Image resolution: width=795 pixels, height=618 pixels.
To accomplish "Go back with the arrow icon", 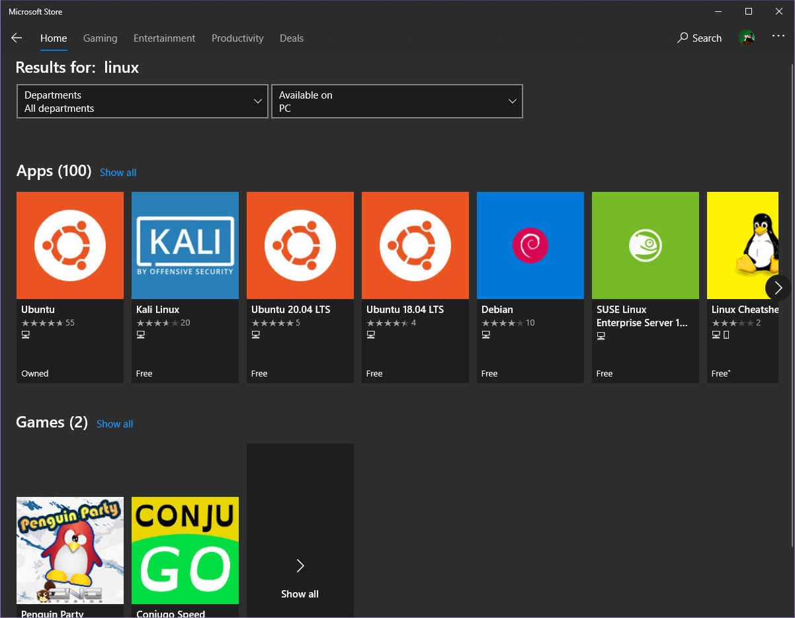I will coord(17,38).
